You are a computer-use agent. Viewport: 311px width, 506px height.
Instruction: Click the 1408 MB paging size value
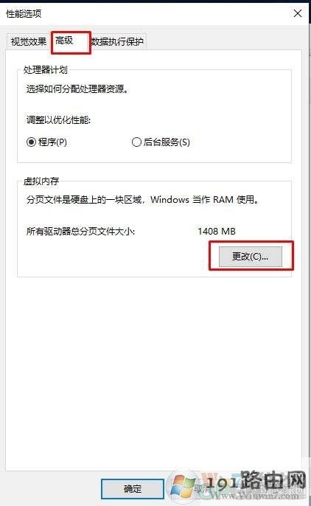coord(217,231)
